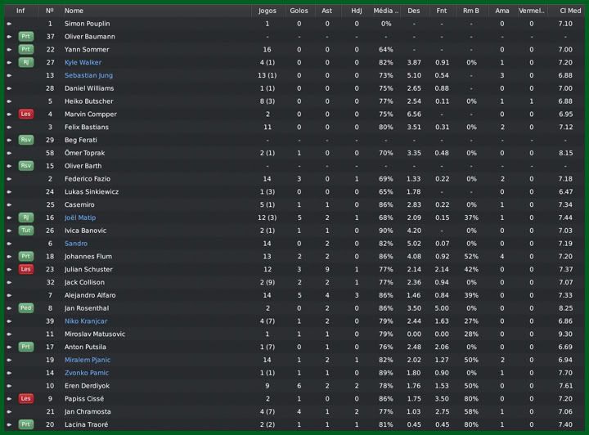589x435 pixels.
Task: Sort by the Golos column header
Action: 299,11
